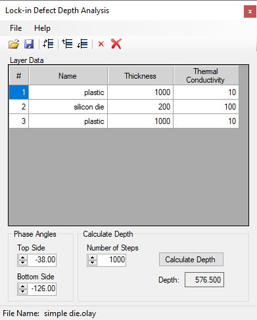Open the File menu

[x=16, y=28]
